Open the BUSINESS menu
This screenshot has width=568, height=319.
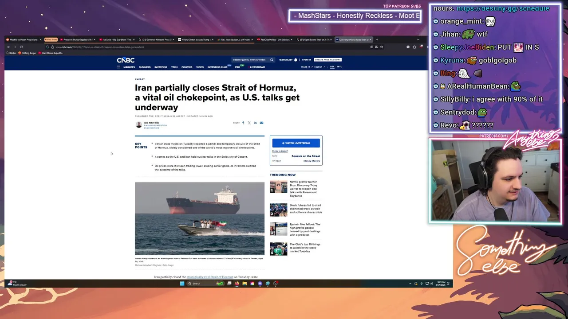pyautogui.click(x=145, y=67)
